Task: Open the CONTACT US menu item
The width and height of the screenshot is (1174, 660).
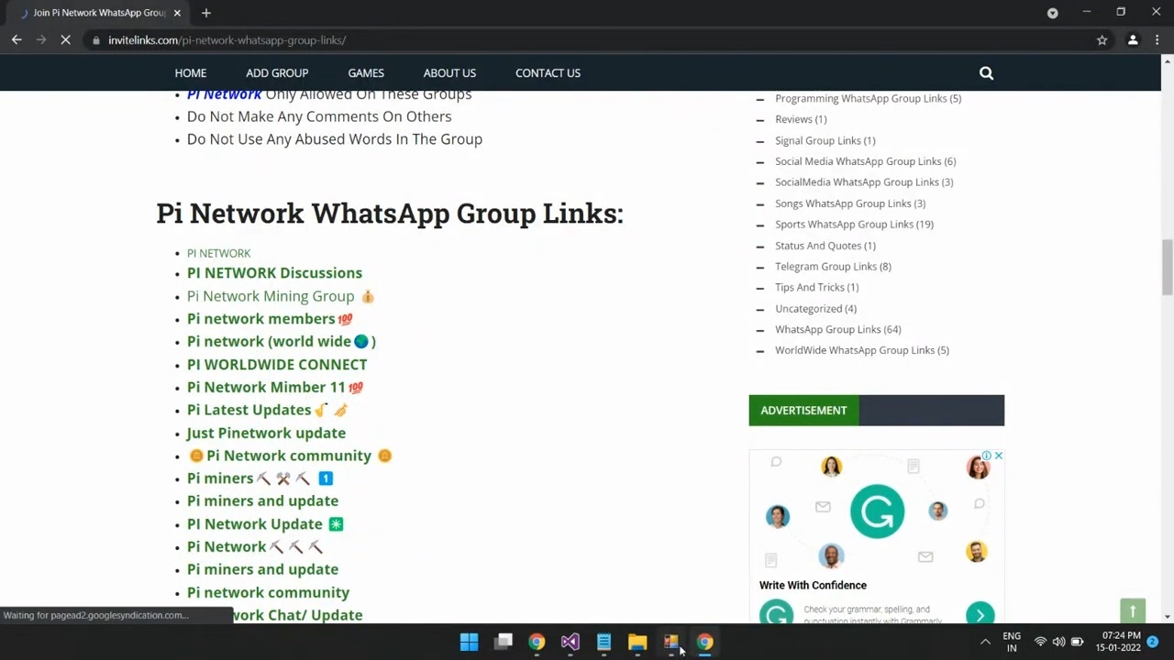Action: click(x=548, y=73)
